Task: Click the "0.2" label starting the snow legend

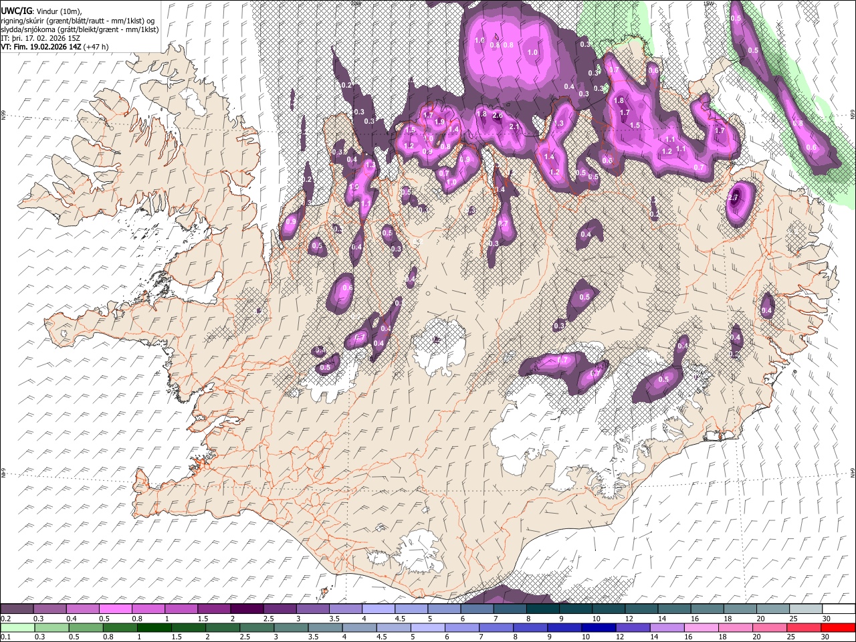Action: pyautogui.click(x=6, y=619)
